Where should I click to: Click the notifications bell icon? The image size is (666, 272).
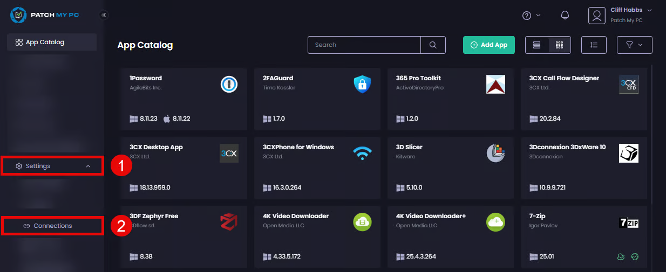click(x=565, y=15)
